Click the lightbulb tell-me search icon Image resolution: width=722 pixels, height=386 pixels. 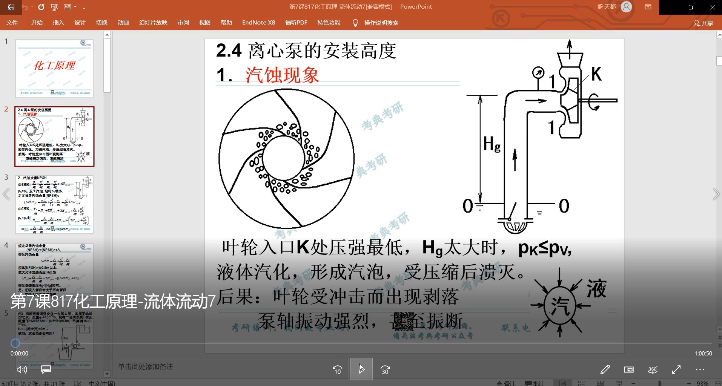click(355, 23)
